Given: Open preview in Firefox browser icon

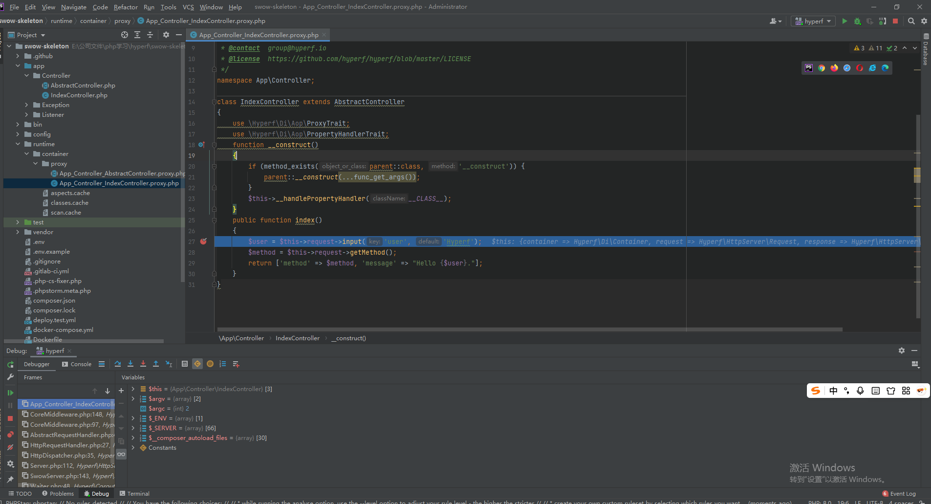Looking at the screenshot, I should (x=834, y=68).
